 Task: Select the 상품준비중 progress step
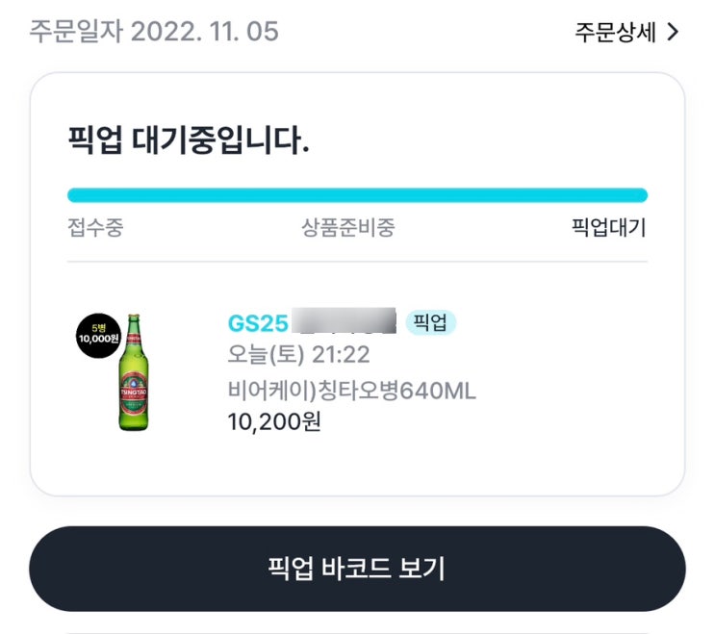point(347,228)
